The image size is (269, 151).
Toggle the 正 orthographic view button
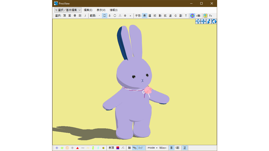click(x=185, y=148)
